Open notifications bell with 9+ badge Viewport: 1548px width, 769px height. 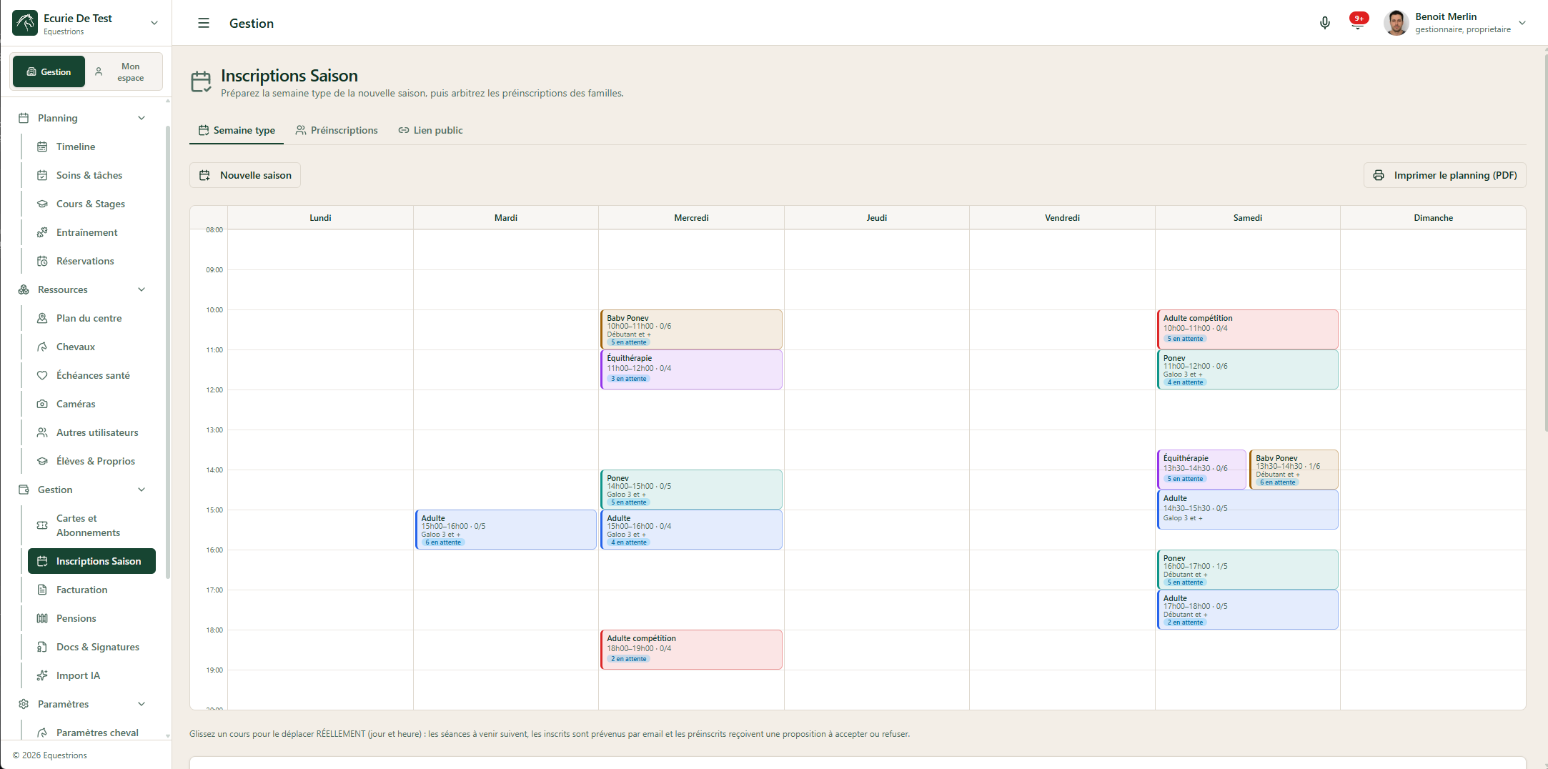pyautogui.click(x=1358, y=21)
